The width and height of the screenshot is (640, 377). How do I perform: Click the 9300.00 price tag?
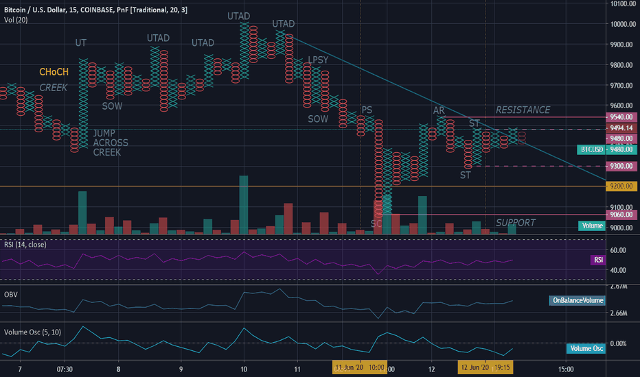coord(621,167)
